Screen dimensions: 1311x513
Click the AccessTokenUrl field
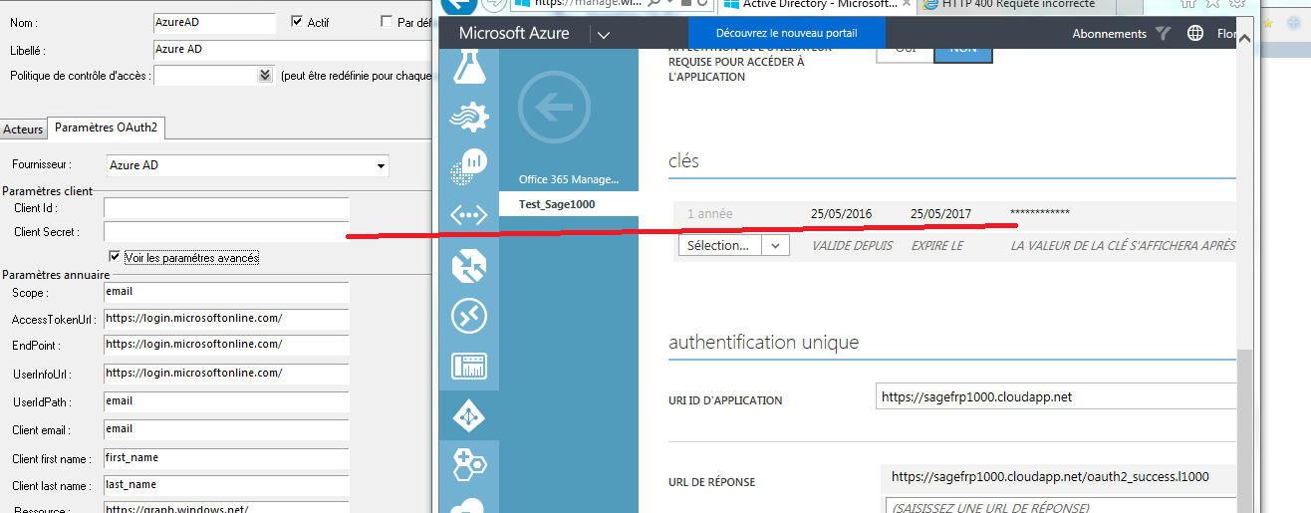226,319
